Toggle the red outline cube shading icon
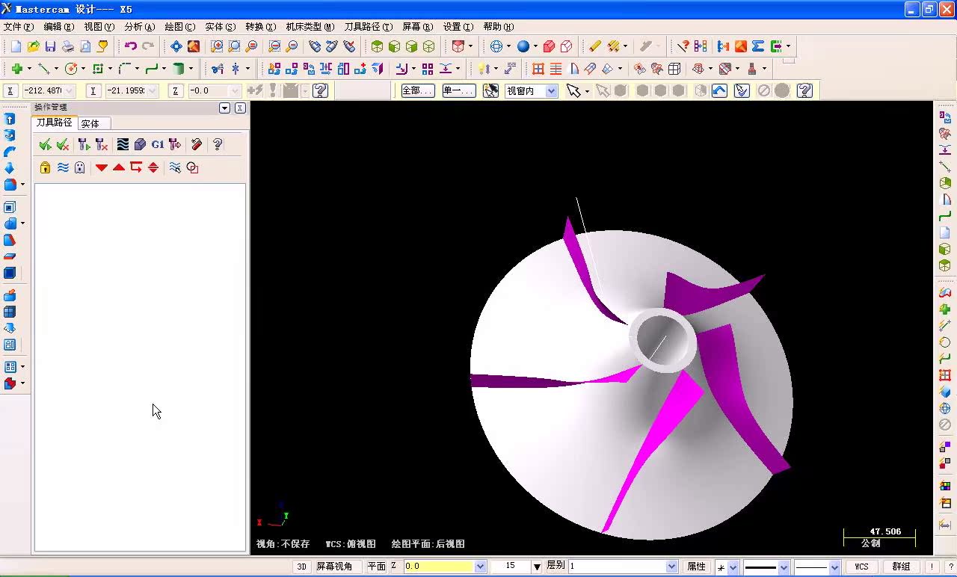 tap(566, 46)
